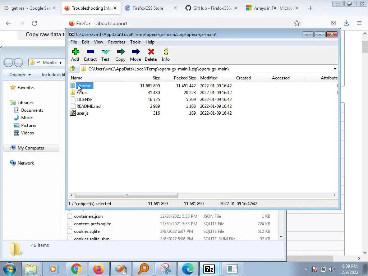Viewport: 368px width, 276px height.
Task: Close the Troubleshooting Information tab
Action: [115, 8]
